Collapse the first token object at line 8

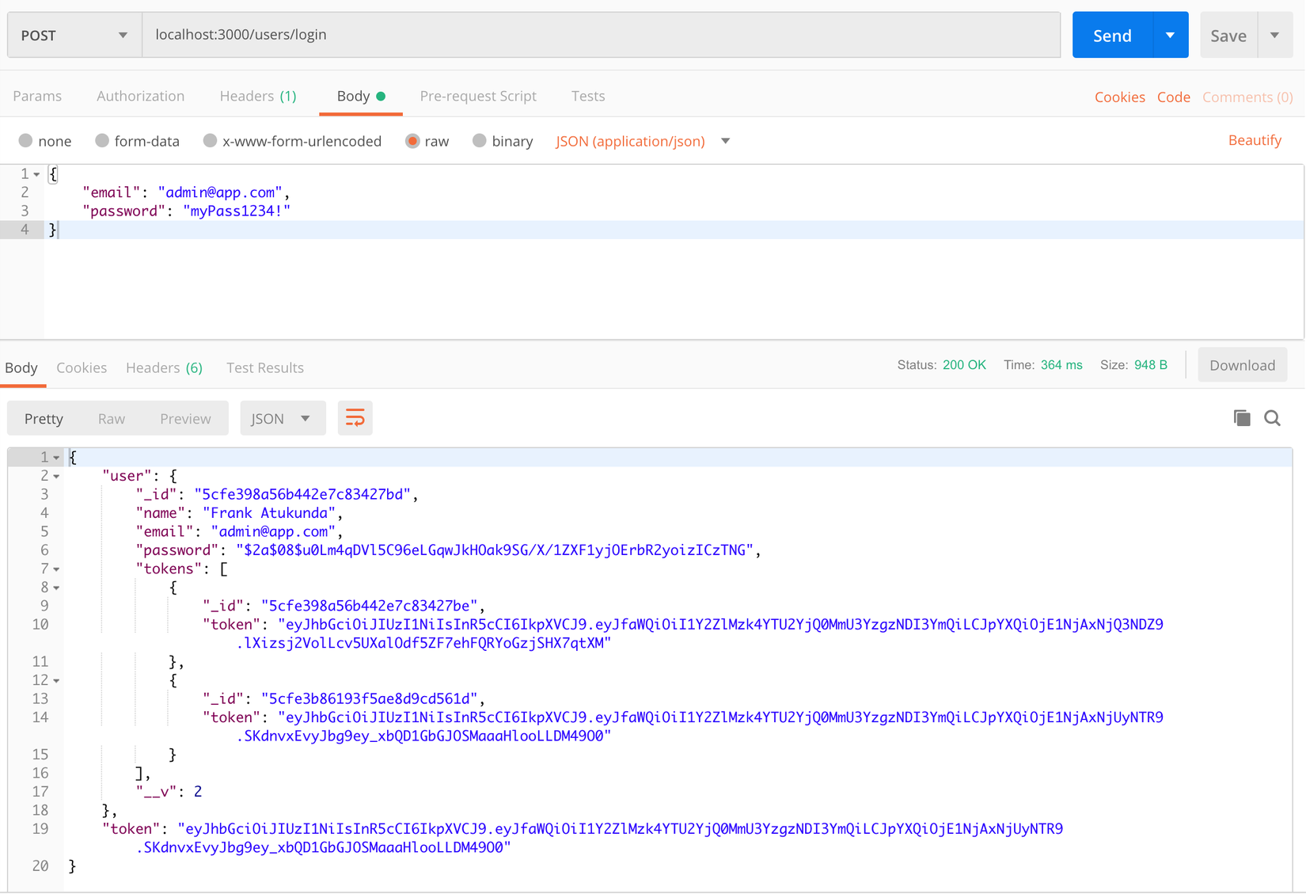[x=56, y=588]
